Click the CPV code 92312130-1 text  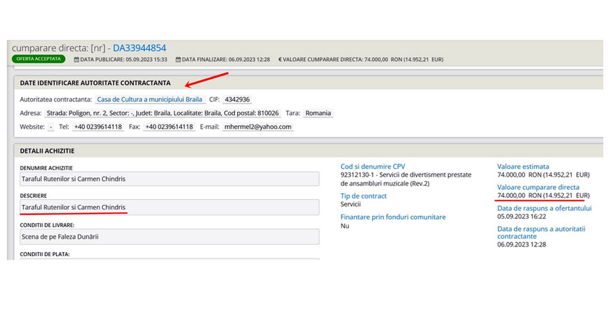(406, 179)
